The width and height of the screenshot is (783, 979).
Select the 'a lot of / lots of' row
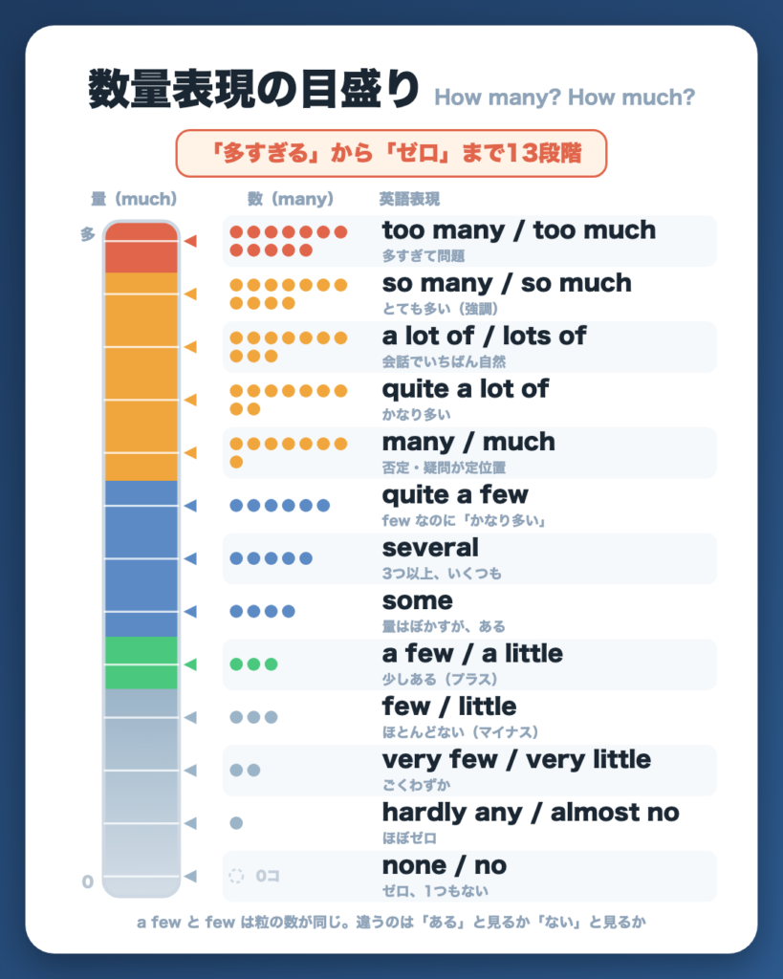469,347
